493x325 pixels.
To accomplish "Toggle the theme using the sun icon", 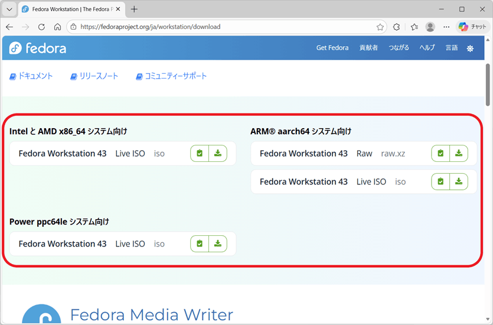I will click(470, 48).
